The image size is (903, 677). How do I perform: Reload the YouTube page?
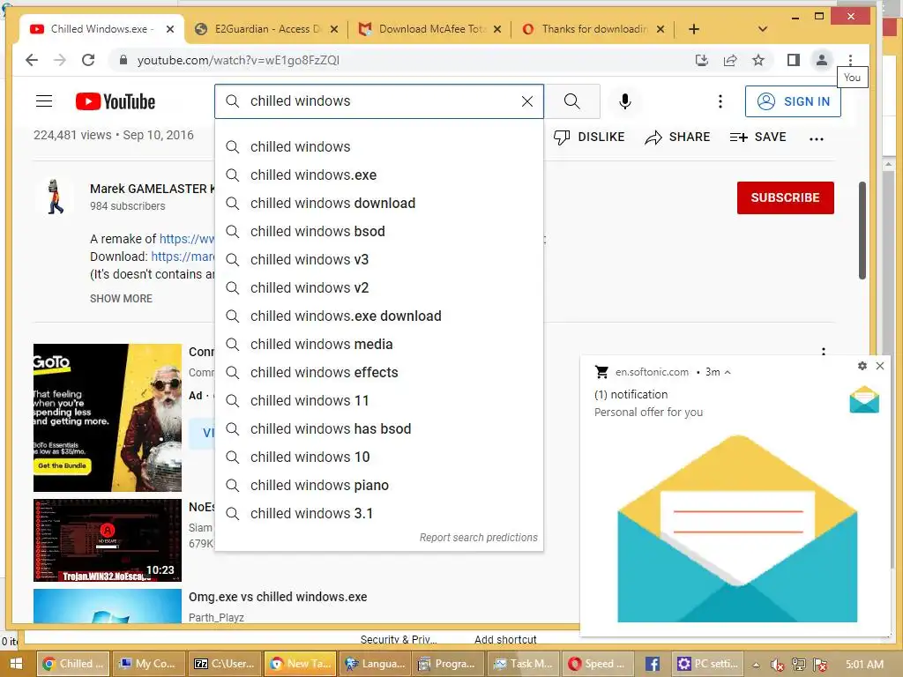[x=88, y=60]
